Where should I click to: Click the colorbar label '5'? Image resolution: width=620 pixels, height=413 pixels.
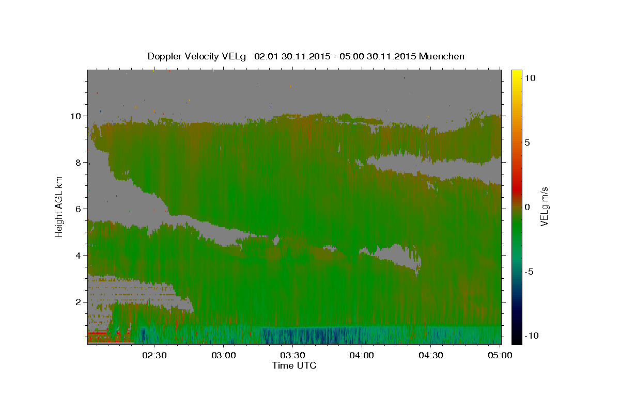pos(528,142)
